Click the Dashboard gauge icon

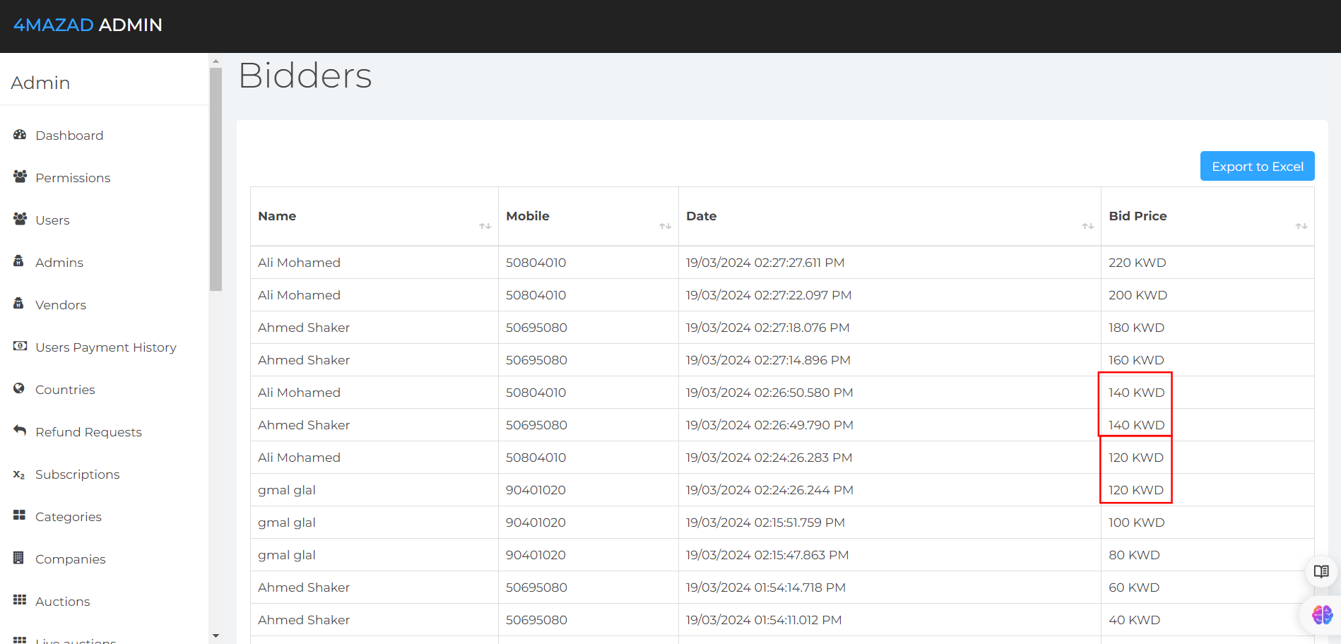[x=20, y=135]
